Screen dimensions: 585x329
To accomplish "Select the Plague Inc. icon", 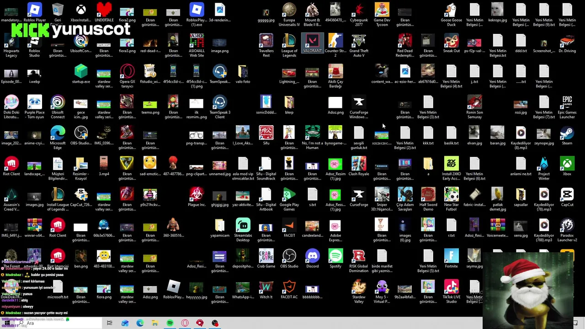I will pyautogui.click(x=197, y=197).
